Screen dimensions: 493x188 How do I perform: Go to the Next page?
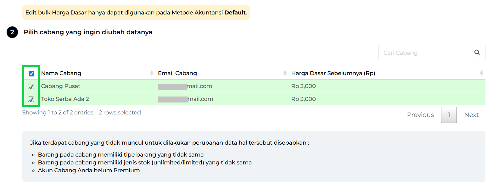tap(471, 115)
